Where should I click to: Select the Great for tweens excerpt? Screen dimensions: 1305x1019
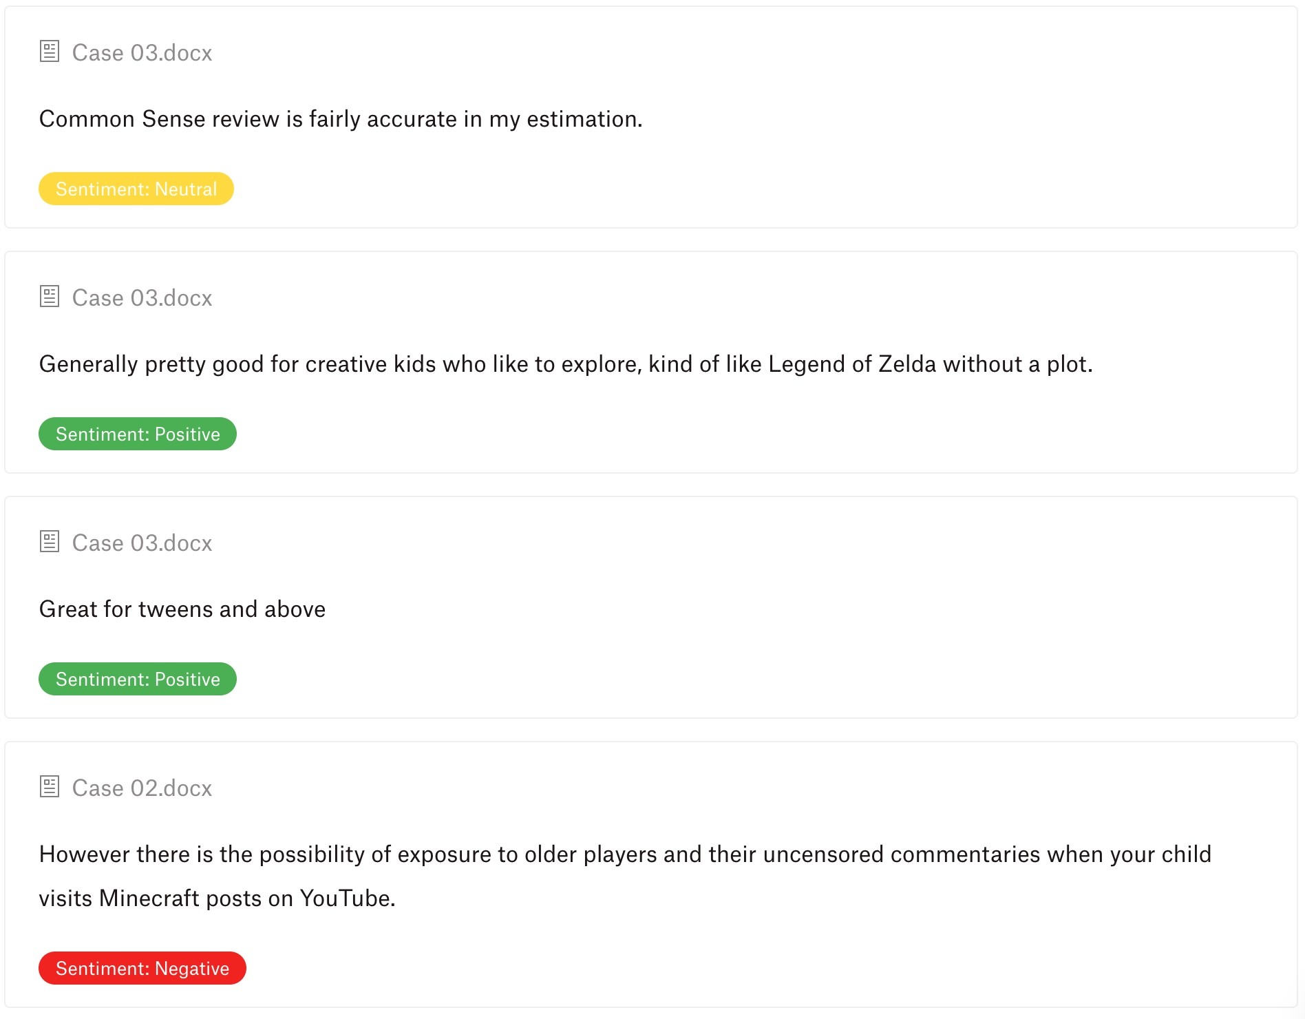tap(182, 609)
